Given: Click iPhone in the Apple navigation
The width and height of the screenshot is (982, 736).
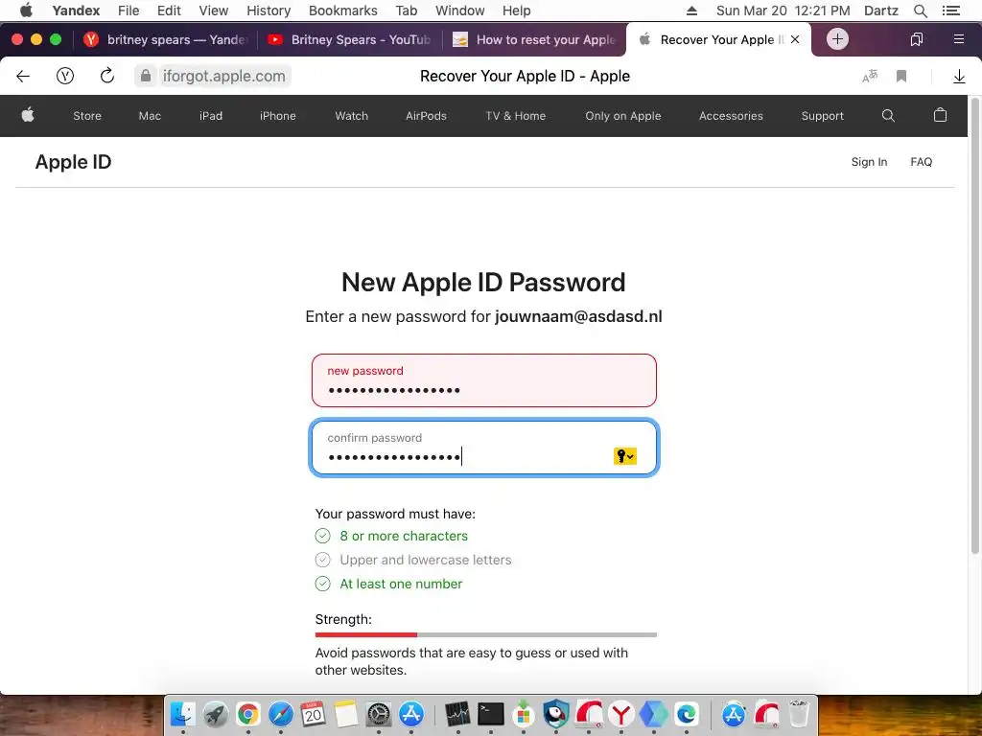Looking at the screenshot, I should [277, 116].
